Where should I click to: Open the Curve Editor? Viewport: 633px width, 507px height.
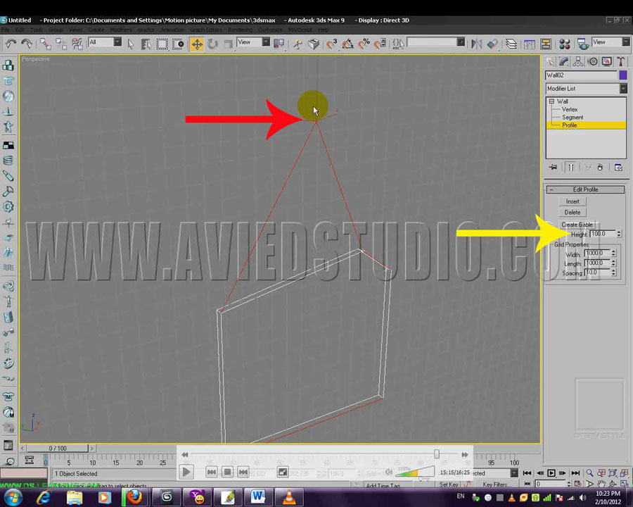coord(529,44)
